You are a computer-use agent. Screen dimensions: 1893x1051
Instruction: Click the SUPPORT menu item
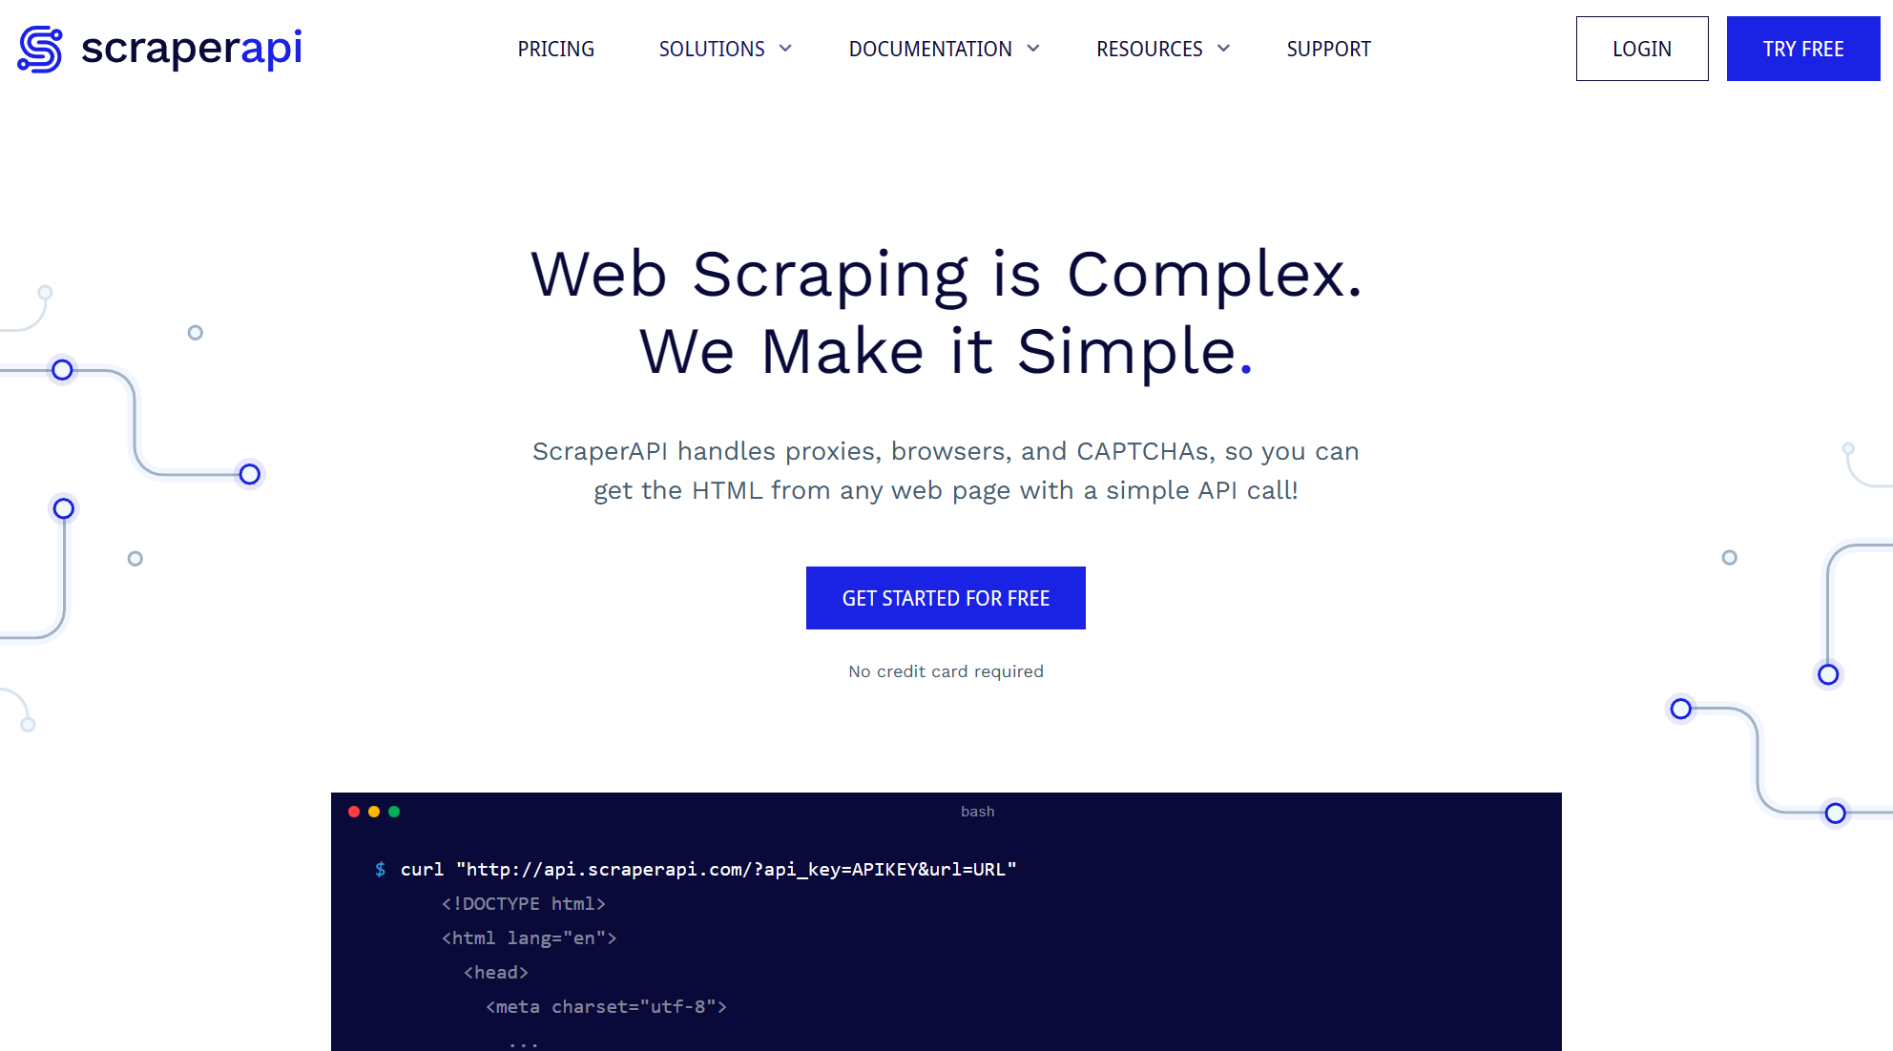tap(1328, 48)
